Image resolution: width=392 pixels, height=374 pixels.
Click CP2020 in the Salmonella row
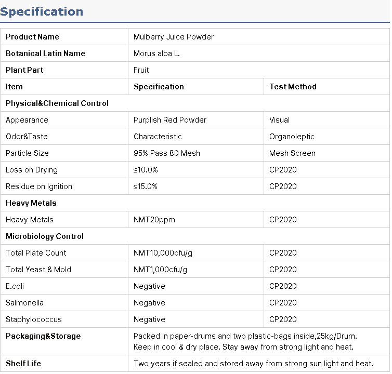coord(283,303)
